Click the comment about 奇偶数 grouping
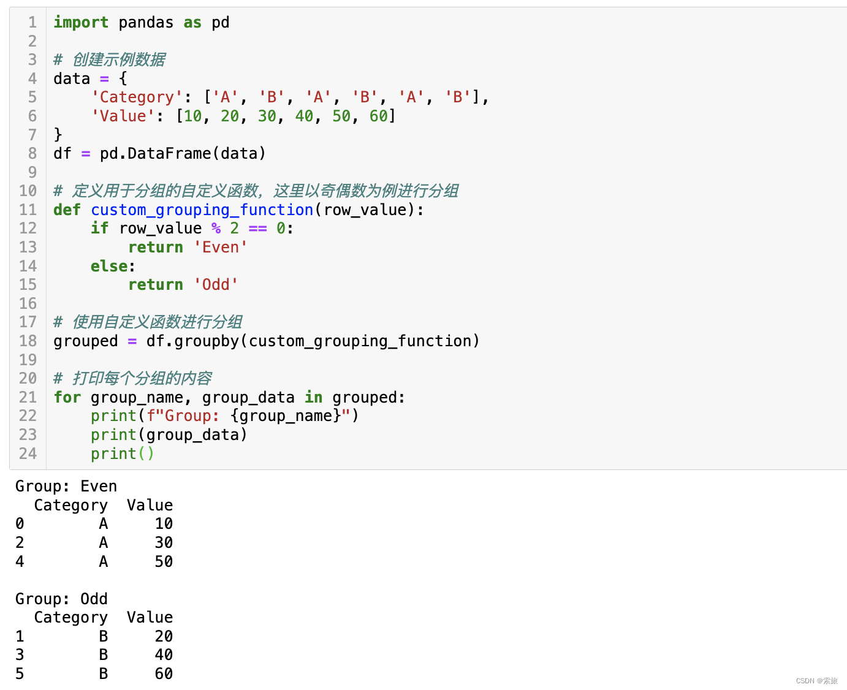The width and height of the screenshot is (847, 690). [256, 191]
